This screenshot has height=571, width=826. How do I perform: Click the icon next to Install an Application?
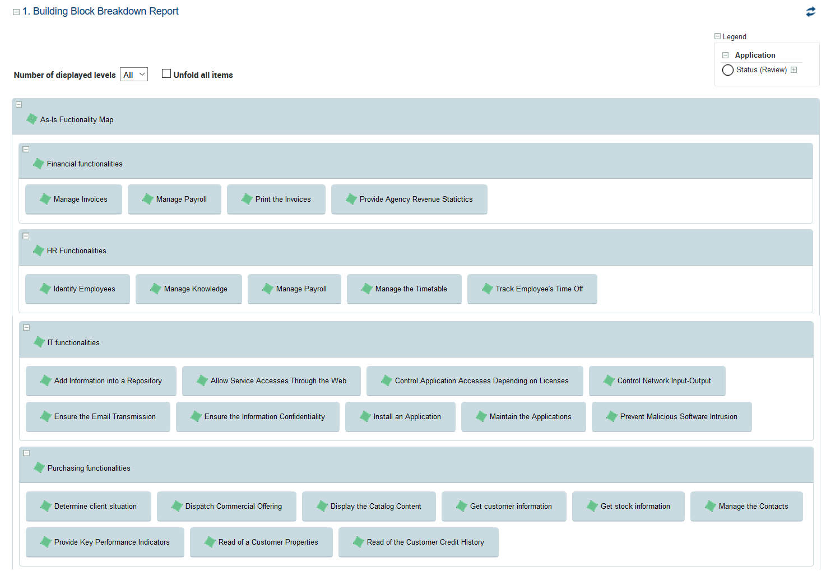tap(365, 416)
